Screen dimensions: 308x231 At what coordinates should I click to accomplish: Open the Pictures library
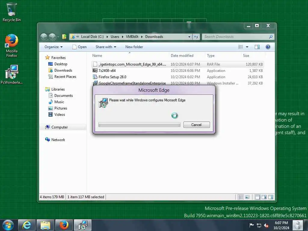click(58, 108)
